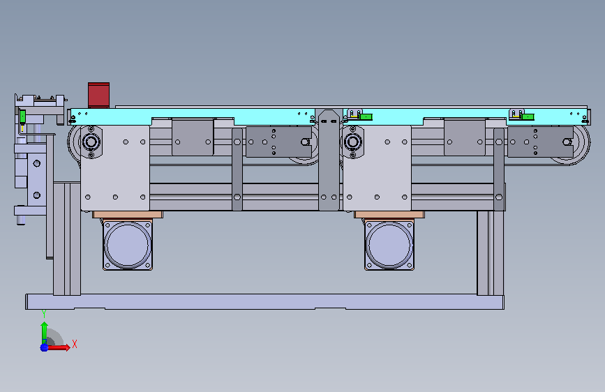605x392 pixels.
Task: Select the right dark vertical strap bracket
Action: point(499,169)
